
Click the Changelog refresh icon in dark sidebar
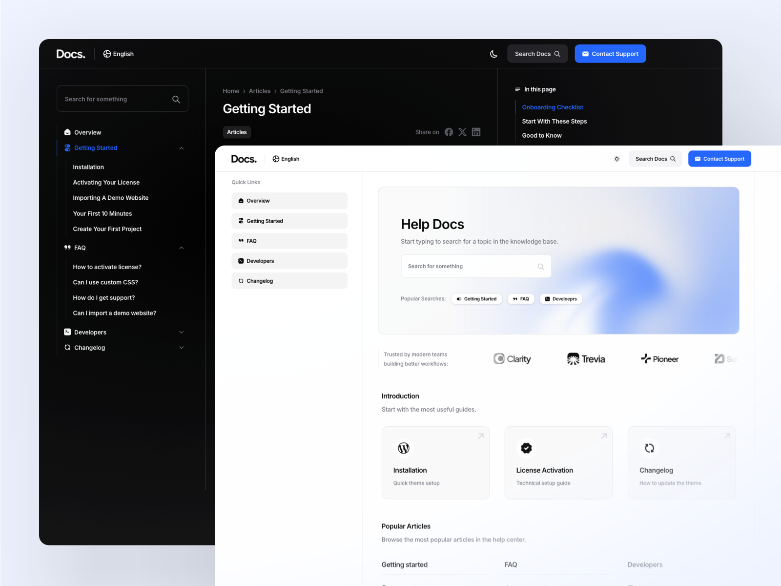click(x=67, y=348)
